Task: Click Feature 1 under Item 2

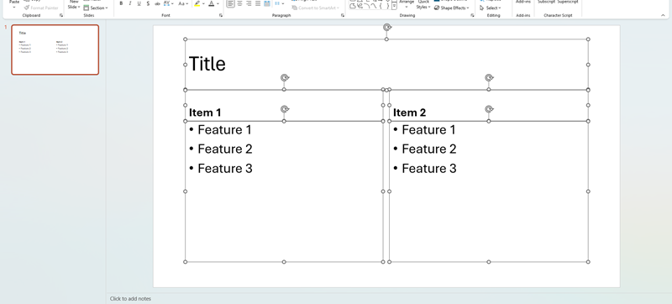Action: pos(428,129)
